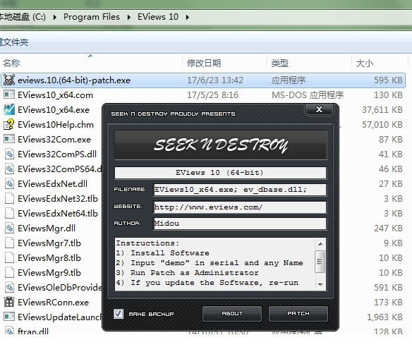Image resolution: width=412 pixels, height=347 pixels.
Task: Select file name EViews10_x64.com
Action: tap(55, 95)
